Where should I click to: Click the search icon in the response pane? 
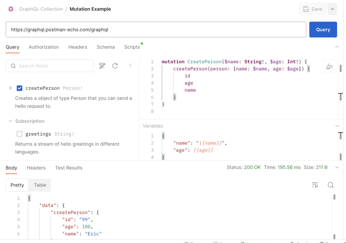[x=330, y=185]
